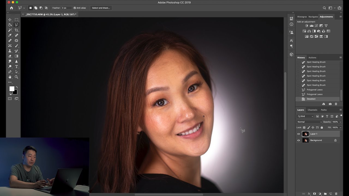Hide Layer 1 visibility eye
This screenshot has height=196, width=349.
tap(299, 134)
